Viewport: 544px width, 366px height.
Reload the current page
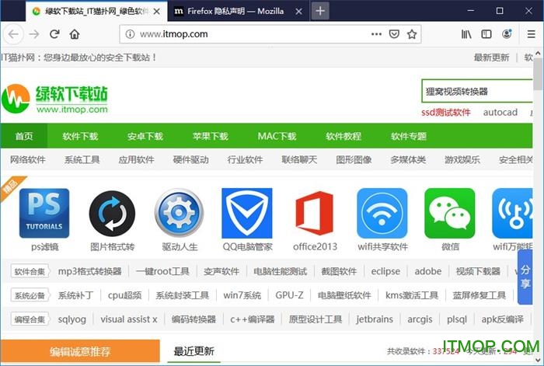coord(54,34)
